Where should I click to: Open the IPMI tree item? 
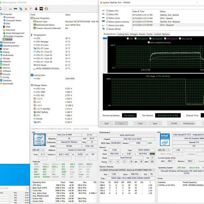(8, 27)
